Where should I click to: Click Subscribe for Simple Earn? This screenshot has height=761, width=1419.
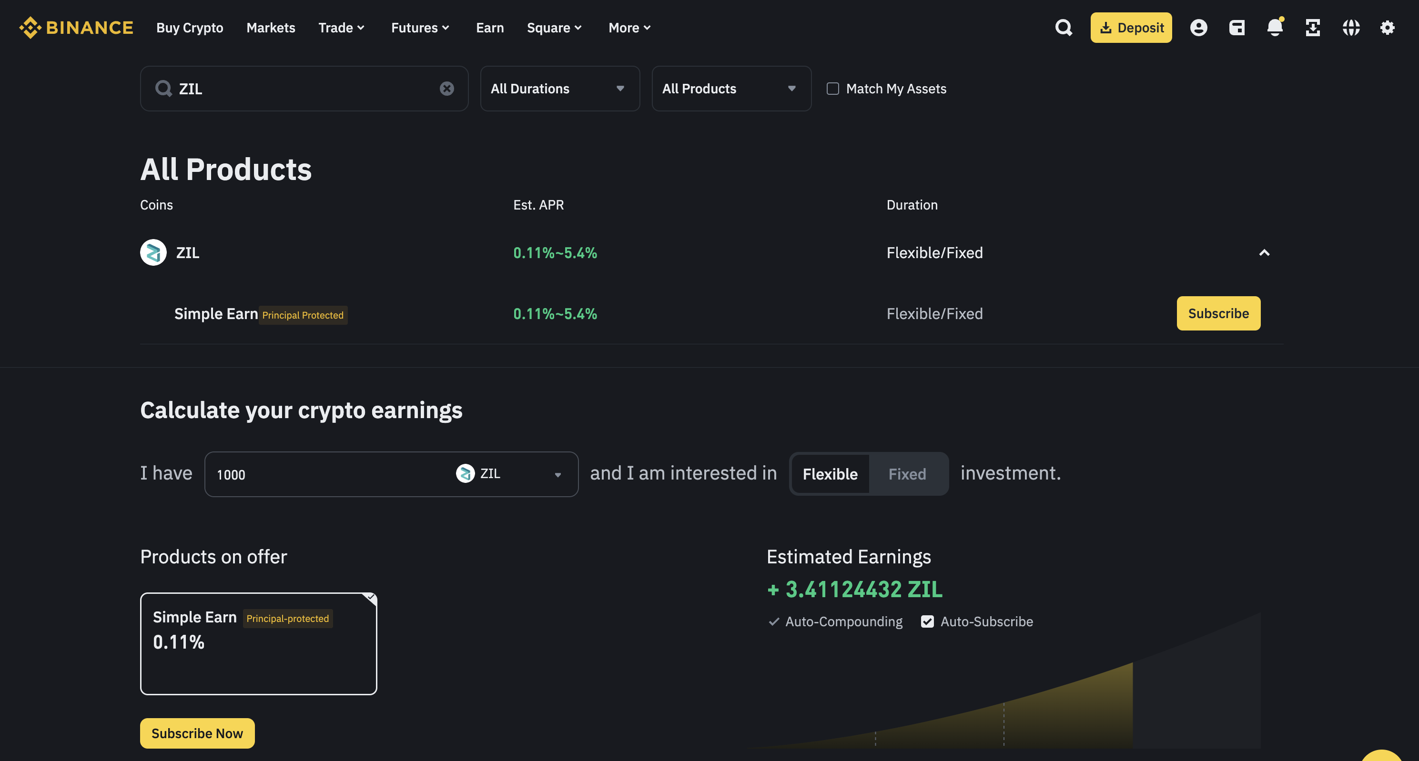pos(1218,313)
